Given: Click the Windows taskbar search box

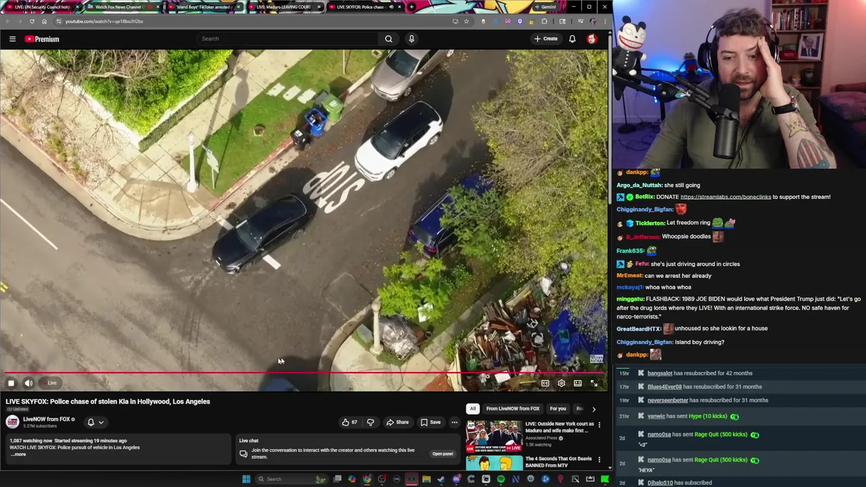Looking at the screenshot, I should click(x=291, y=479).
